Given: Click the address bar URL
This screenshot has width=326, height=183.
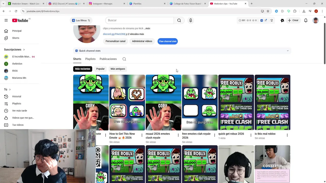Looking at the screenshot, I should (x=43, y=11).
